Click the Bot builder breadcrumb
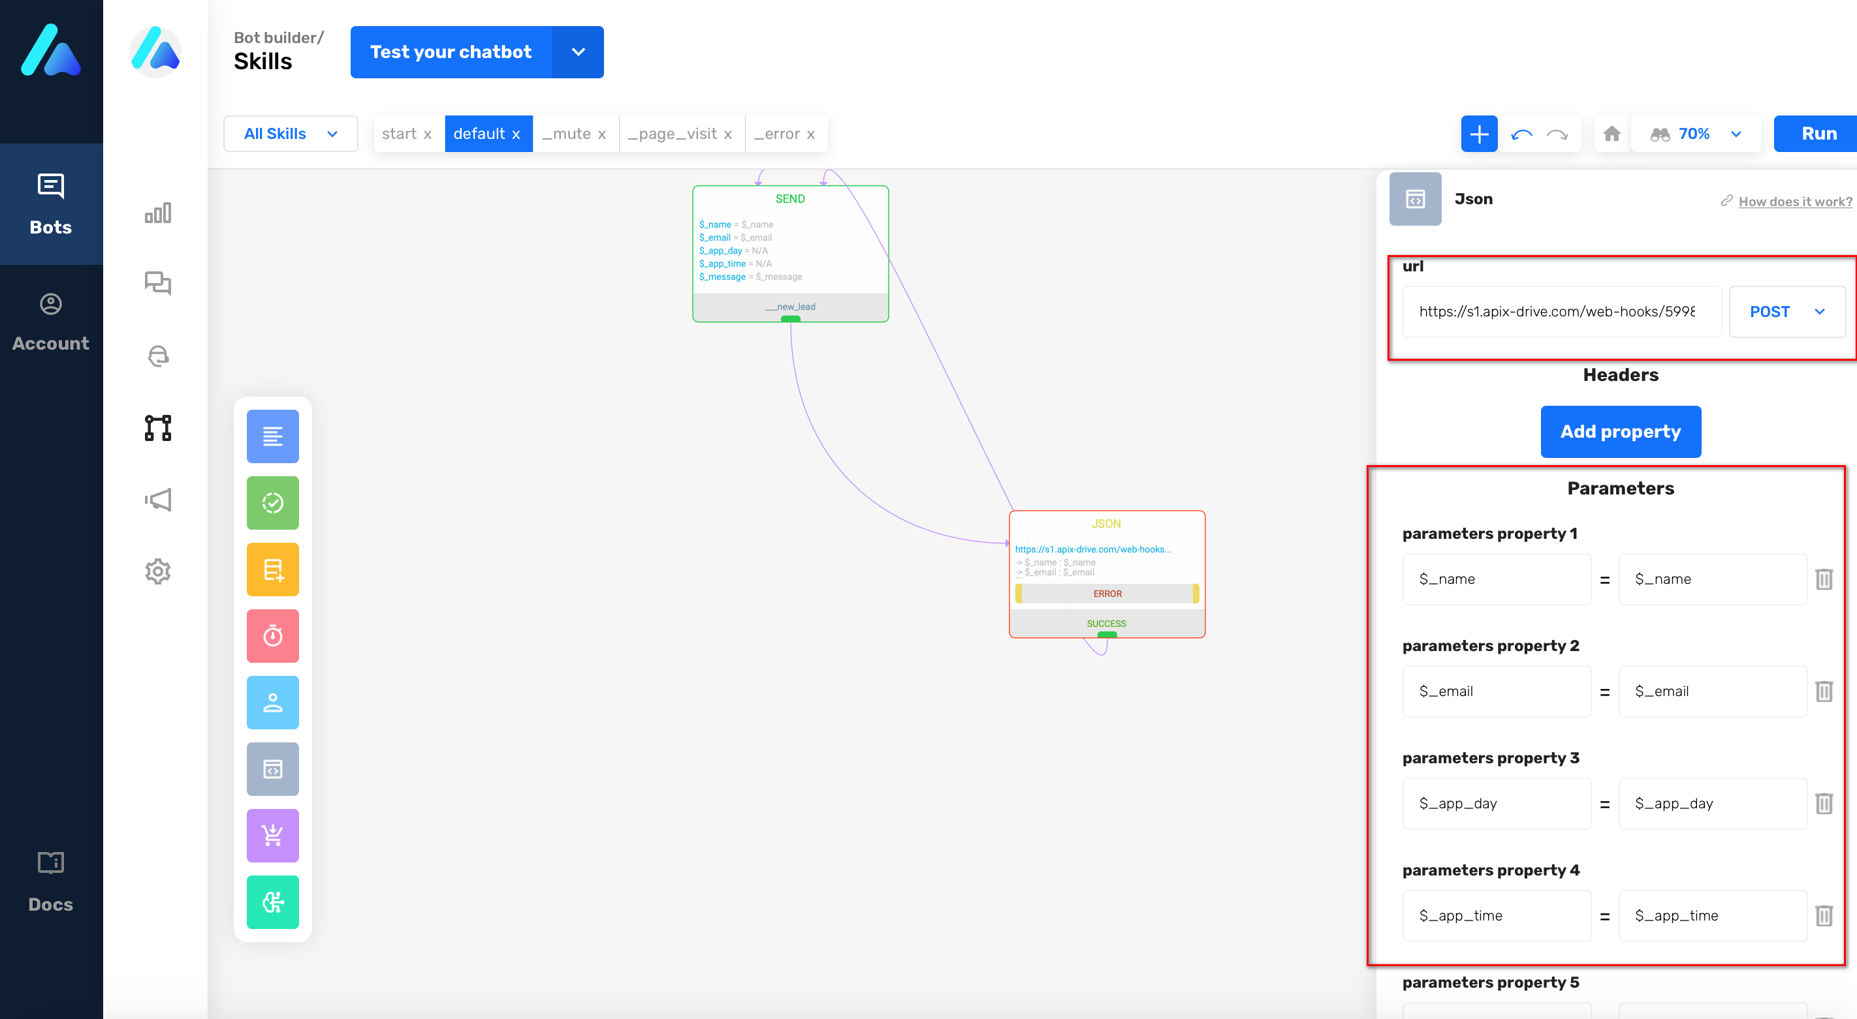This screenshot has height=1019, width=1857. pyautogui.click(x=278, y=37)
